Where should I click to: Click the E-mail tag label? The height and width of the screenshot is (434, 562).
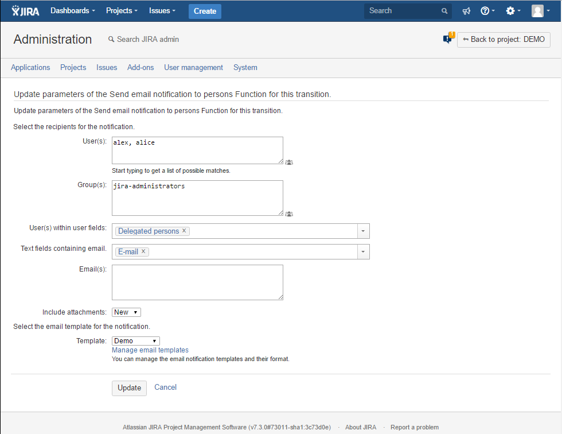(x=128, y=252)
